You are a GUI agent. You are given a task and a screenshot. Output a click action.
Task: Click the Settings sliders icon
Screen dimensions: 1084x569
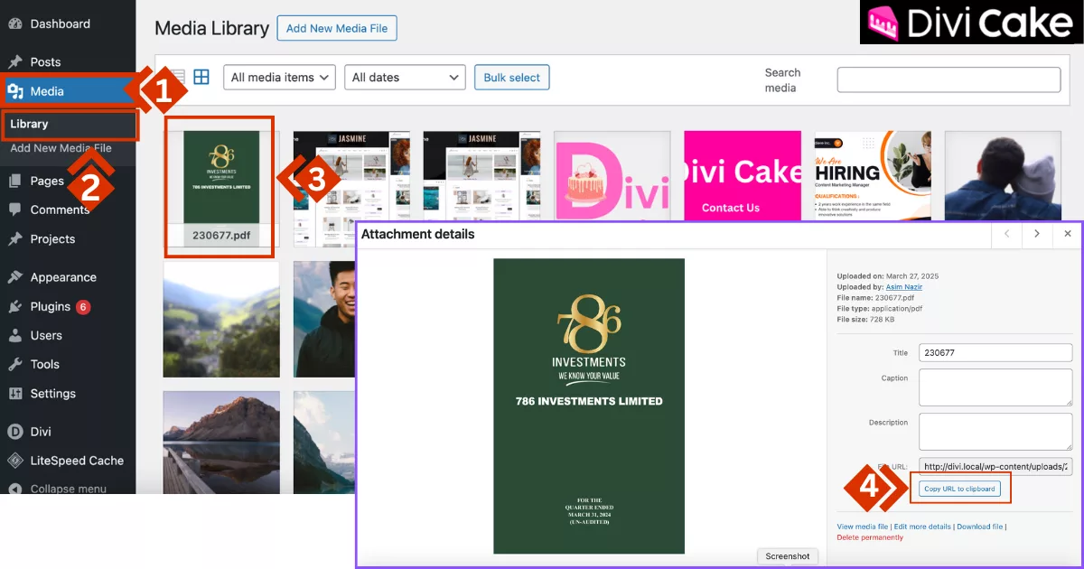tap(14, 394)
